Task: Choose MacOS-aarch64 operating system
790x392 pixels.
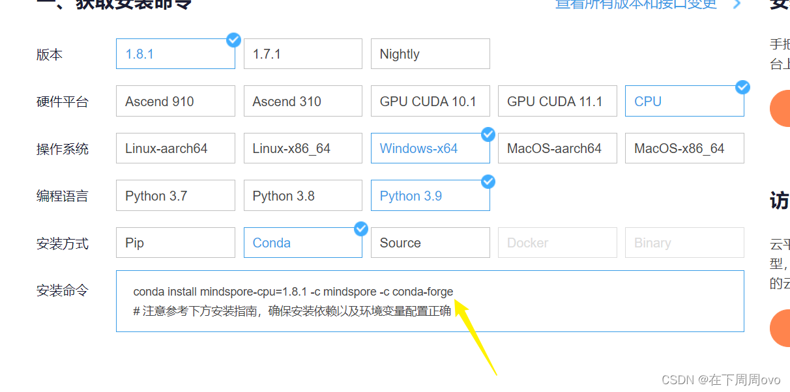Action: pos(557,148)
